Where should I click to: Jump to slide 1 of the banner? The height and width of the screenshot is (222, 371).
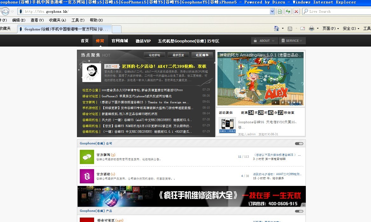275,103
